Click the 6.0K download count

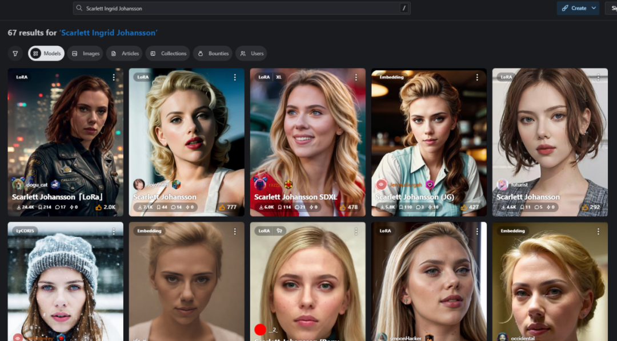[267, 207]
